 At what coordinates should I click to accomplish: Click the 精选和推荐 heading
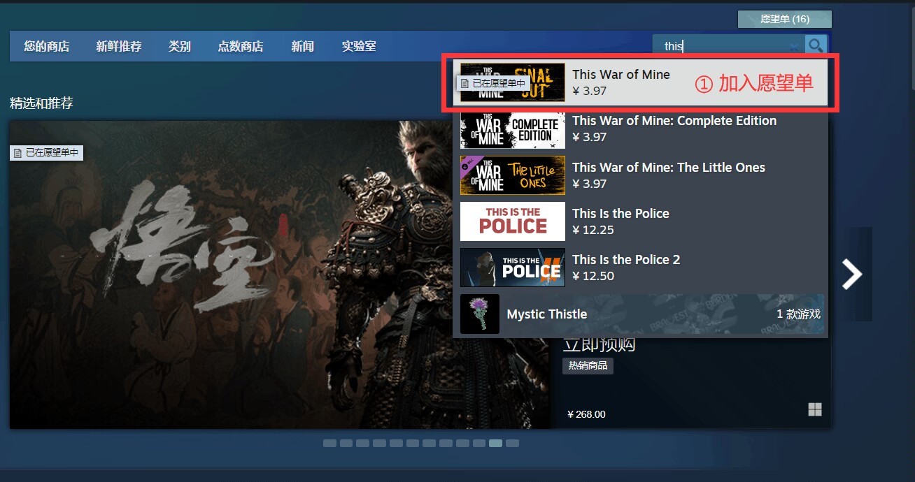[41, 103]
